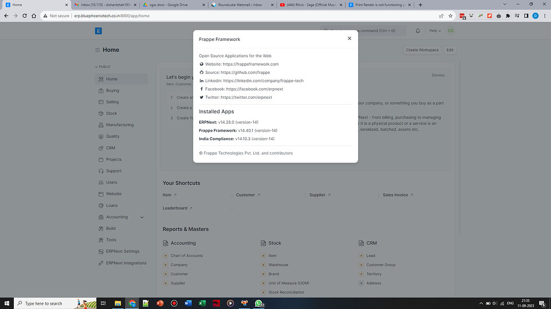551x309 pixels.
Task: Open the CRM workspace from sidebar
Action: (x=110, y=148)
